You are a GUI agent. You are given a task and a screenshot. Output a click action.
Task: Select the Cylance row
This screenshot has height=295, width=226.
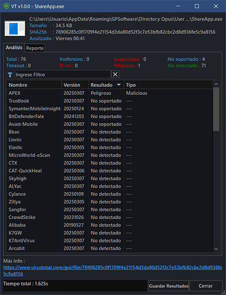click(110, 194)
